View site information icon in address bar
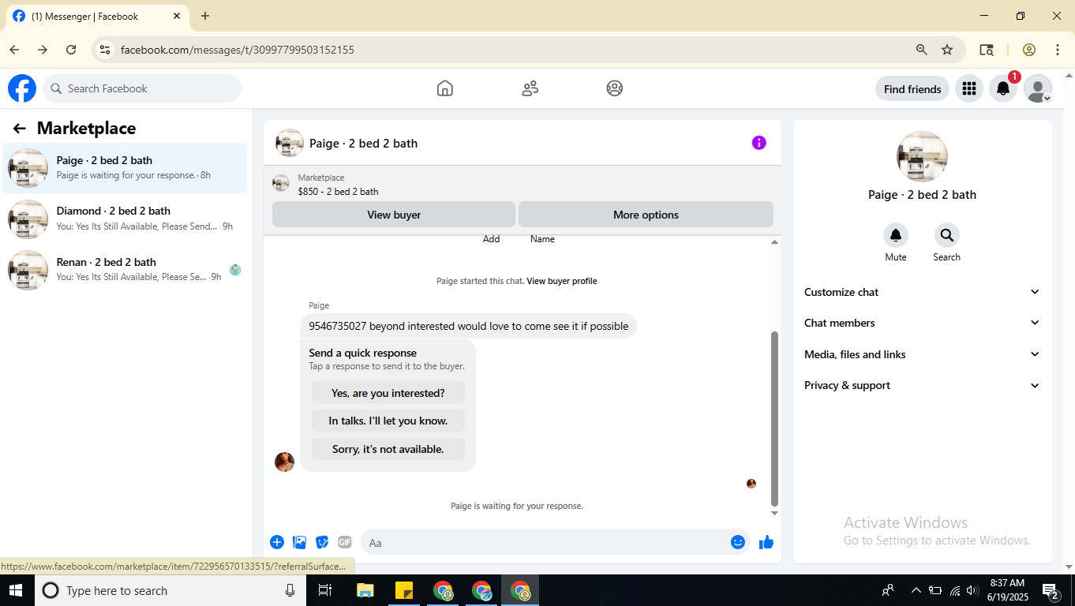The image size is (1075, 606). [x=104, y=50]
